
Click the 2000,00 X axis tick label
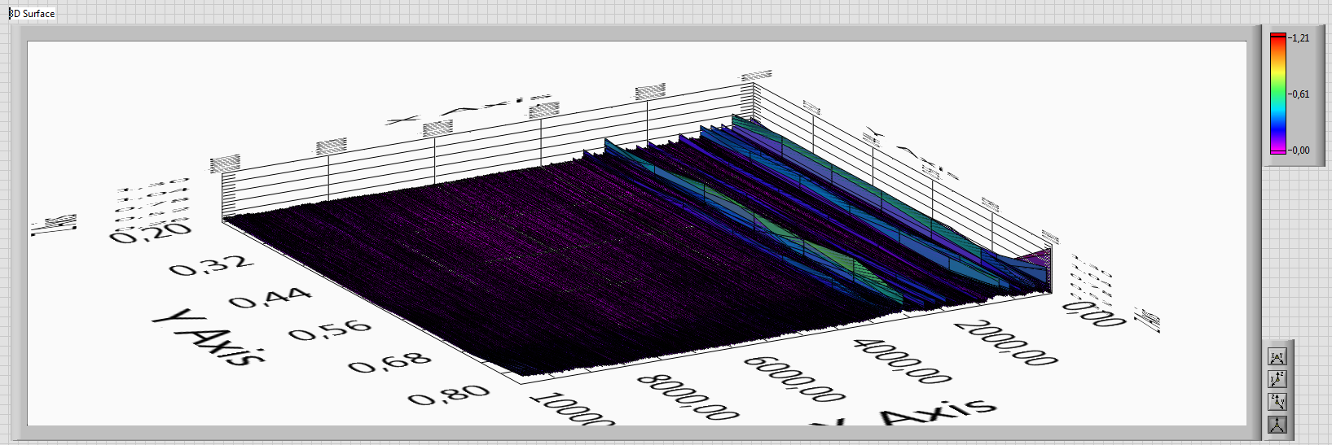[x=1007, y=342]
